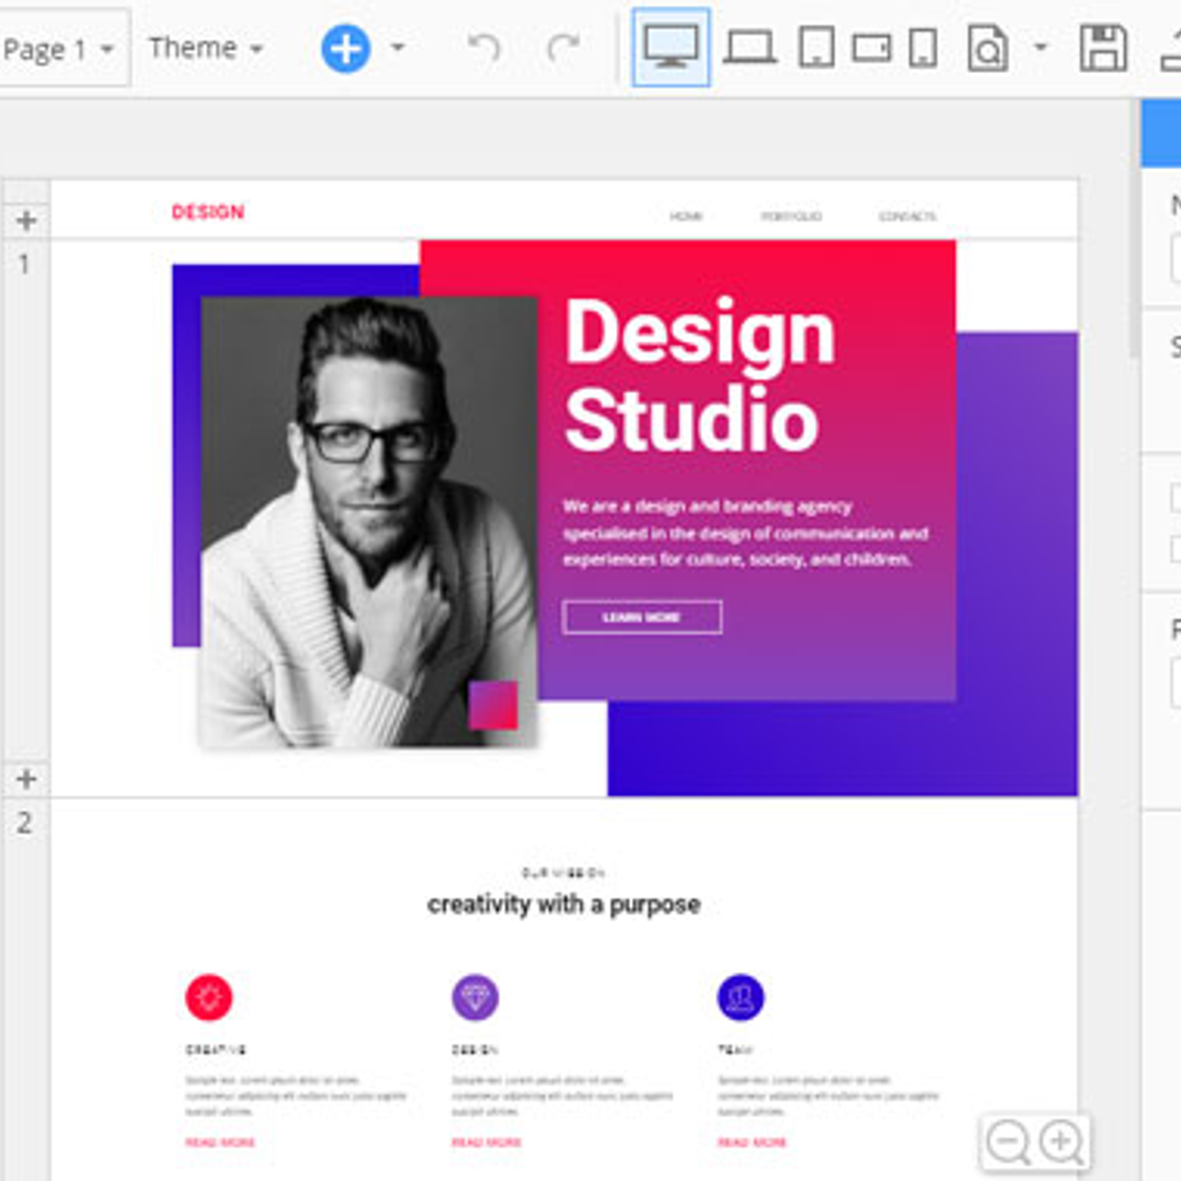
Task: Redo the last change
Action: pyautogui.click(x=561, y=47)
